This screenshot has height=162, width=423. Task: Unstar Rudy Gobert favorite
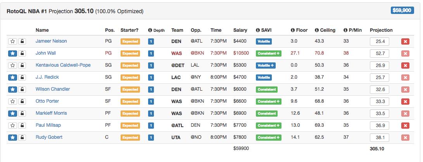(13, 138)
